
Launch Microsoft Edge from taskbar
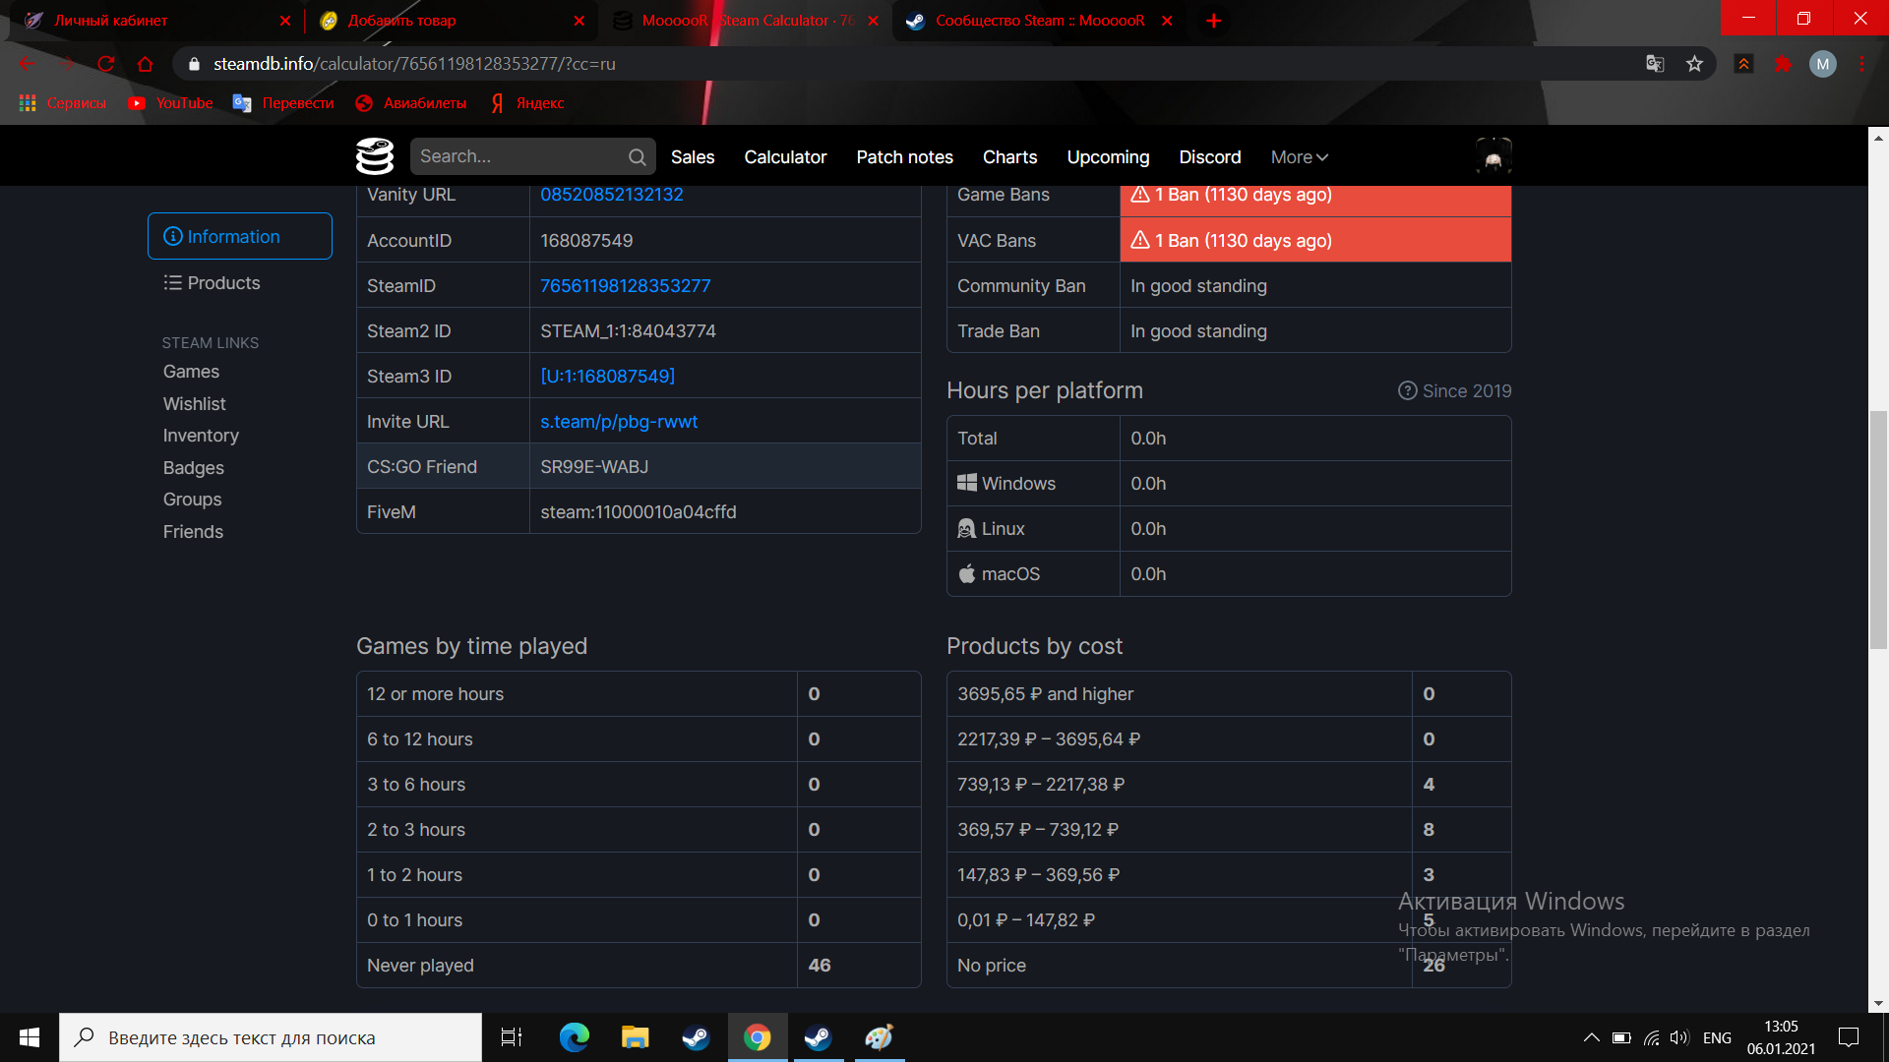pos(574,1037)
